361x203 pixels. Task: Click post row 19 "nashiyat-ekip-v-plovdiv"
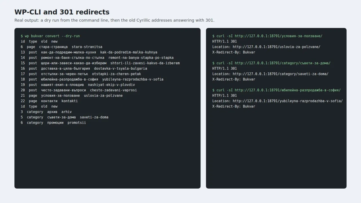78,85
